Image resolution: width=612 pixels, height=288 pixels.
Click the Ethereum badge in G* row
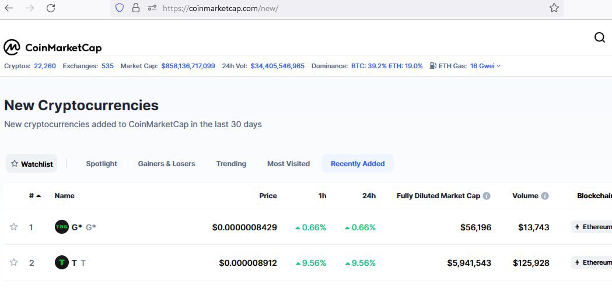coord(592,227)
